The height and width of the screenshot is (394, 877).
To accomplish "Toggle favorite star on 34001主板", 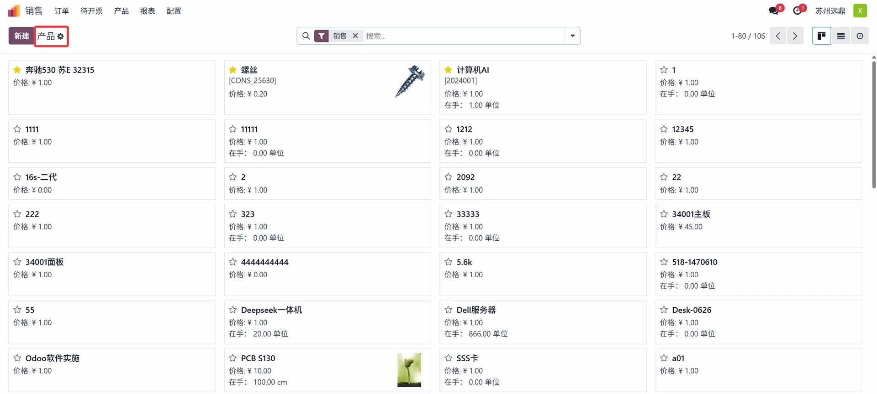I will coord(664,214).
